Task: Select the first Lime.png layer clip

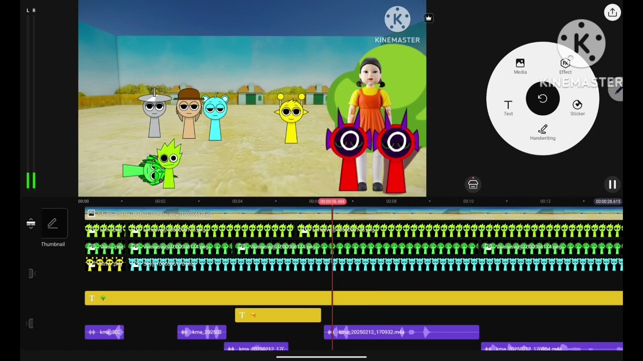Action: tap(104, 230)
